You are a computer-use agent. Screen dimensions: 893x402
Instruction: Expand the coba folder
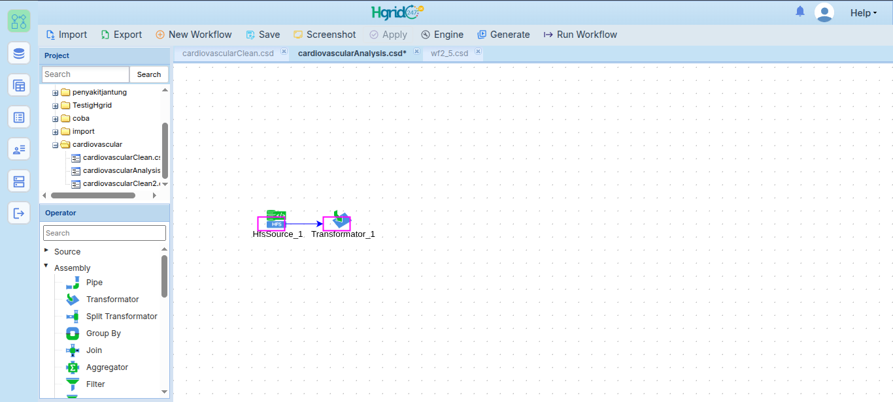[x=56, y=119]
